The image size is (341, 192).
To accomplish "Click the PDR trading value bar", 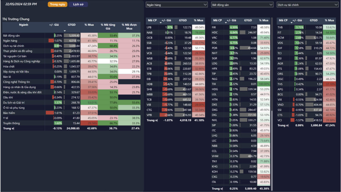I will (x=245, y=48).
